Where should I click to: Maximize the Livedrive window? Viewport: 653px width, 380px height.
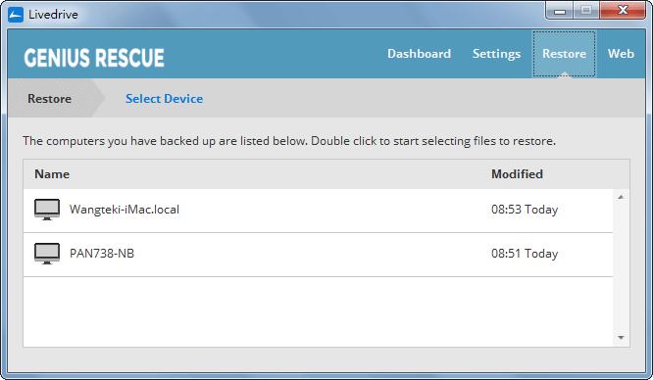(586, 11)
